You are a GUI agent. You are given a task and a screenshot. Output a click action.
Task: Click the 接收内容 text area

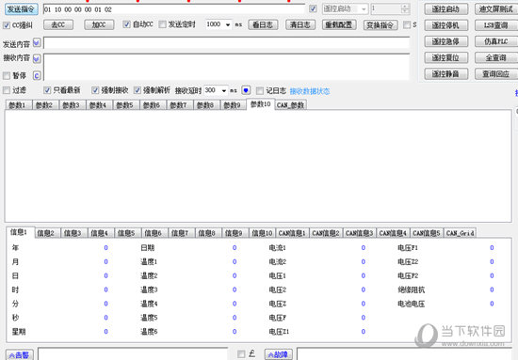point(227,67)
